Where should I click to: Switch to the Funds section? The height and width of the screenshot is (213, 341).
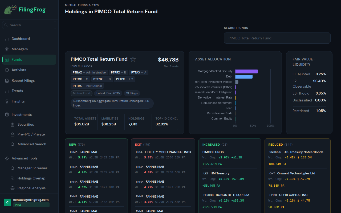(x=16, y=59)
